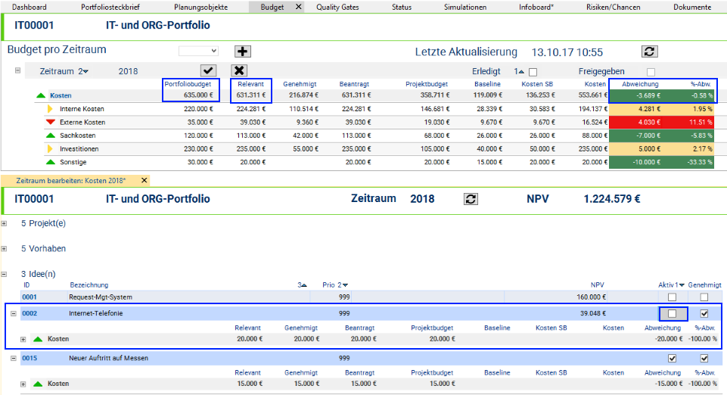Expand the 5 Vorhaben group
Image resolution: width=727 pixels, height=395 pixels.
click(x=5, y=249)
